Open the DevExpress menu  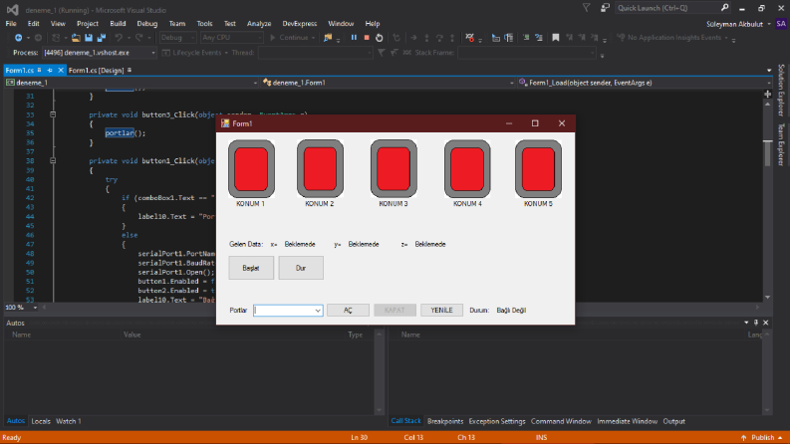pos(300,24)
